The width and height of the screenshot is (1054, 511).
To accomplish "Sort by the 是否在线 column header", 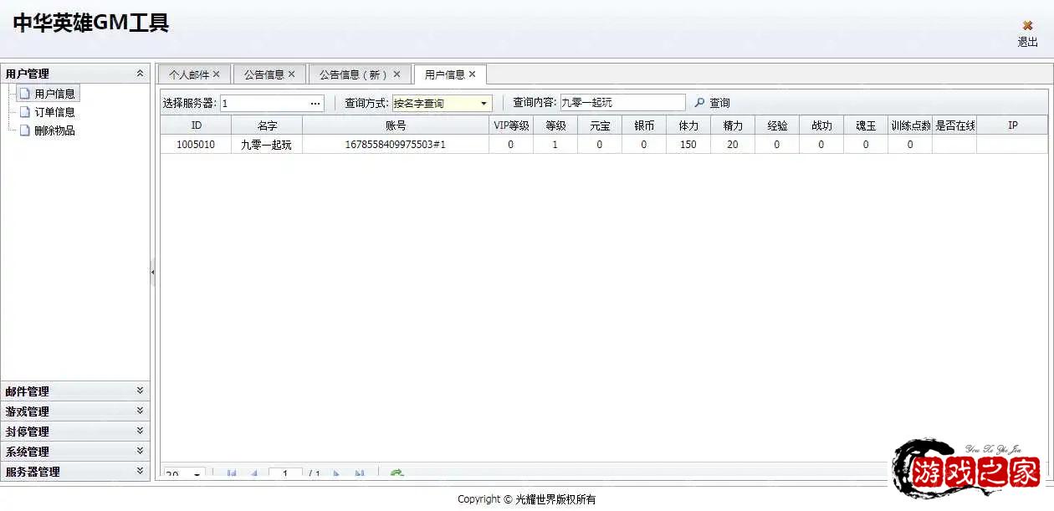I will [954, 125].
